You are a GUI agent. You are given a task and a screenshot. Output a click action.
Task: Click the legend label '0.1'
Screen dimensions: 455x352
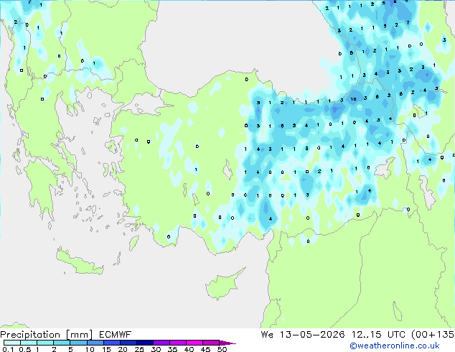[x=8, y=349]
